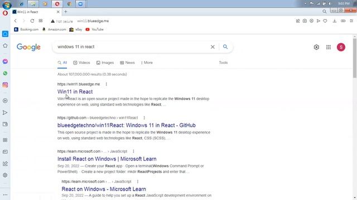
Task: Open Speed Dial grid icon beside reload
Action: 41,21
